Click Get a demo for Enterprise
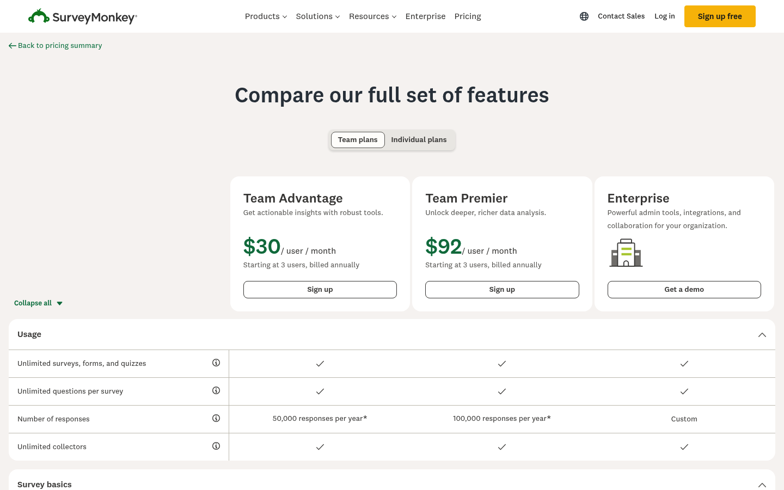Screen dimensions: 784x490 pyautogui.click(x=684, y=290)
